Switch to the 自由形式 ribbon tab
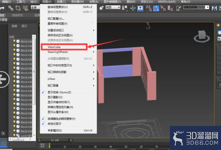This screenshot has height=150, width=221. 17,15
